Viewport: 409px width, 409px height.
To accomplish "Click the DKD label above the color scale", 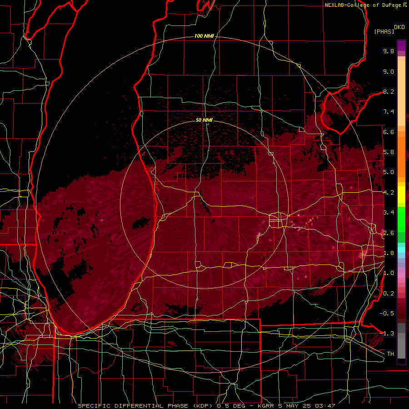I will [399, 27].
